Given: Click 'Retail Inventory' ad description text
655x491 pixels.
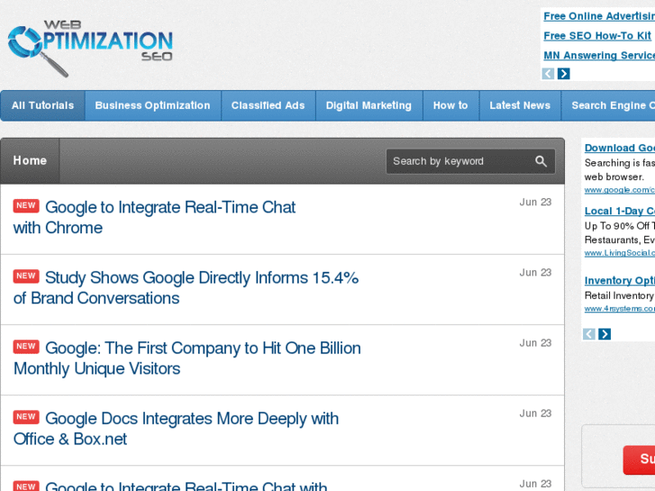Looking at the screenshot, I should (x=620, y=296).
